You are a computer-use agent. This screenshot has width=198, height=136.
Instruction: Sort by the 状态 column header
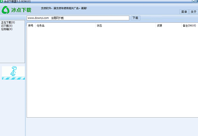(126, 26)
